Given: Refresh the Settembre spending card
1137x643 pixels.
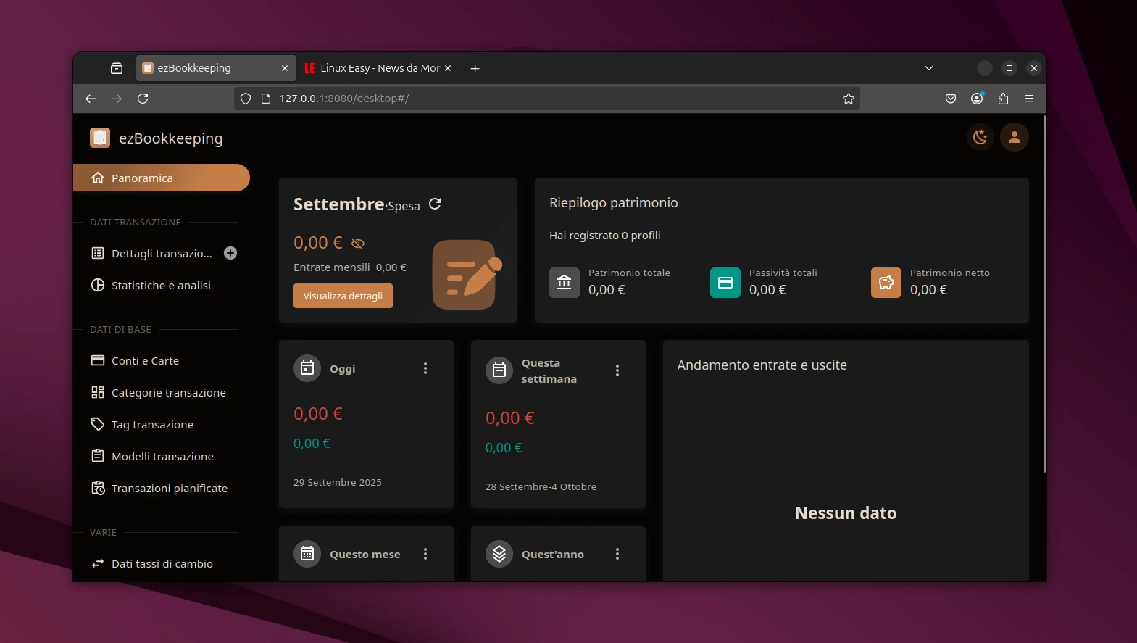Looking at the screenshot, I should pos(435,204).
